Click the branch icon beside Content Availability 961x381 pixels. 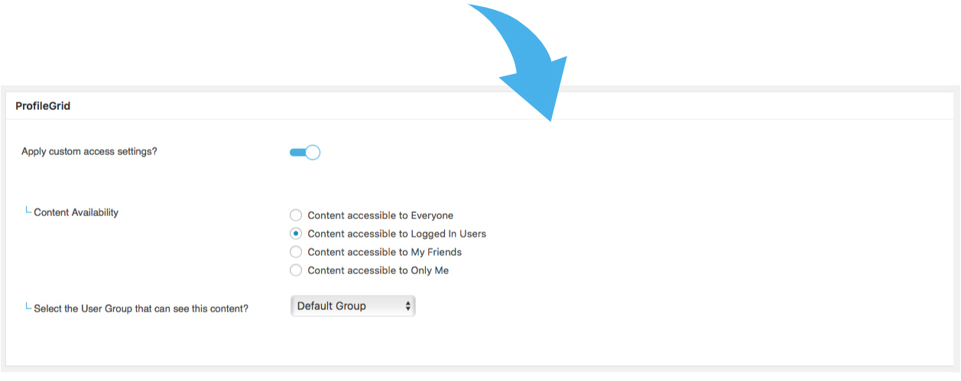(x=28, y=211)
